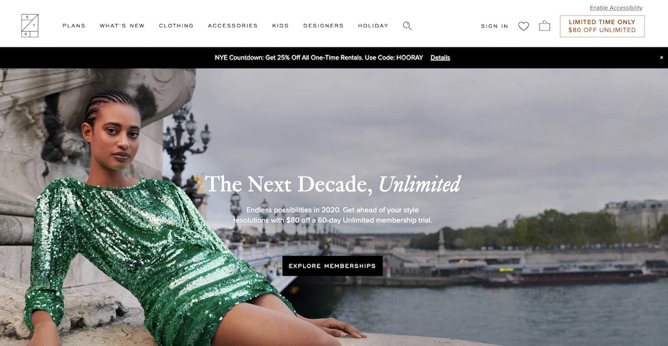Expand the Accessories navigation menu
The width and height of the screenshot is (668, 346).
coord(233,26)
